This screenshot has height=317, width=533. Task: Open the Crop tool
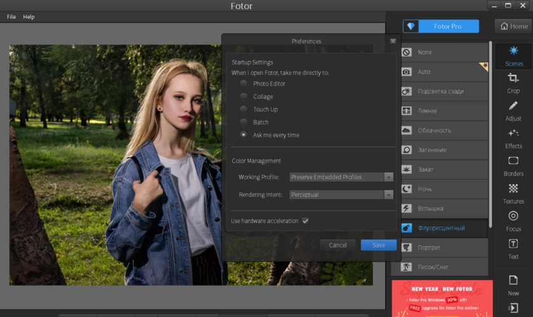pyautogui.click(x=513, y=78)
